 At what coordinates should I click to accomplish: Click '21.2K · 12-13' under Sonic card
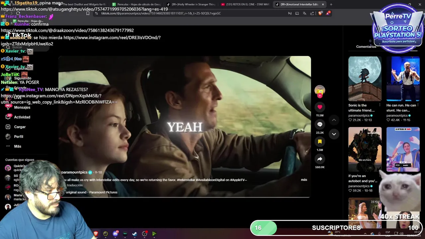tap(360, 120)
